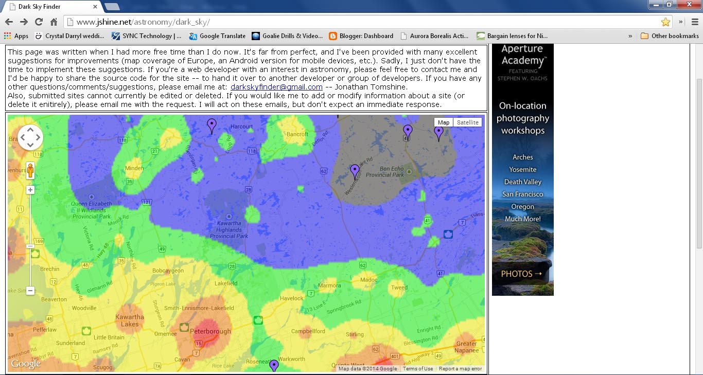Zoom in with the map plus button

click(30, 190)
